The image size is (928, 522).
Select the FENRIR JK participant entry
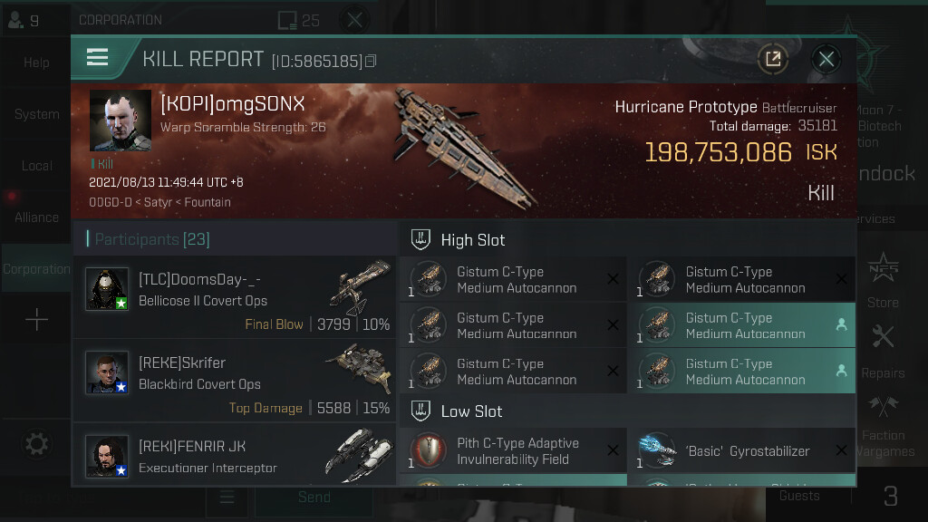pyautogui.click(x=235, y=455)
